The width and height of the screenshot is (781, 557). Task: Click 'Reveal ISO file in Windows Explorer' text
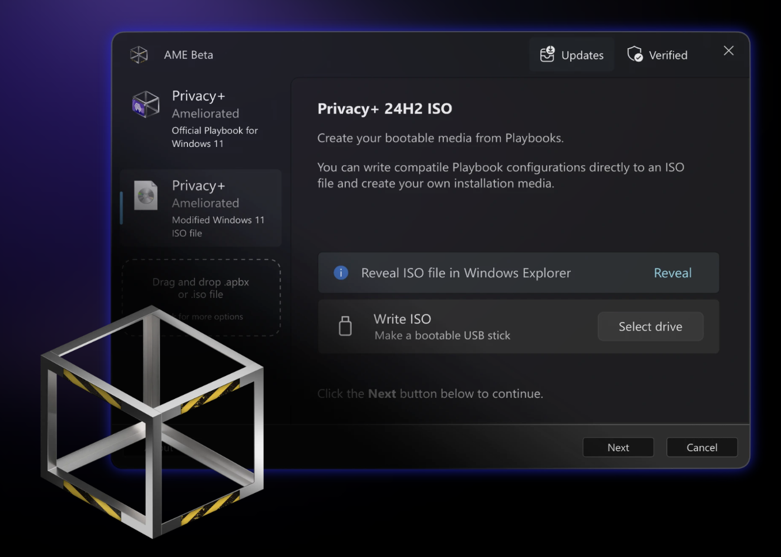point(466,273)
